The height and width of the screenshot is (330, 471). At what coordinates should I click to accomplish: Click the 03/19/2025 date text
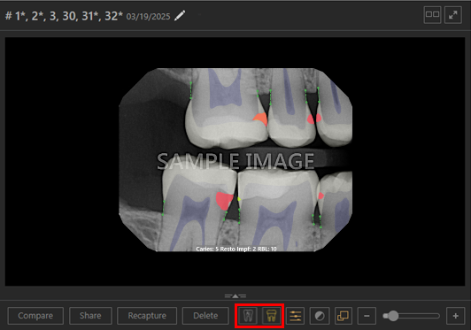click(148, 17)
